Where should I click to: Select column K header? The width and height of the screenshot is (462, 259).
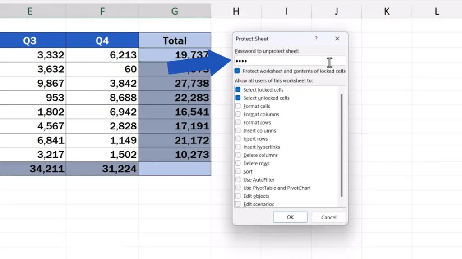(x=387, y=11)
